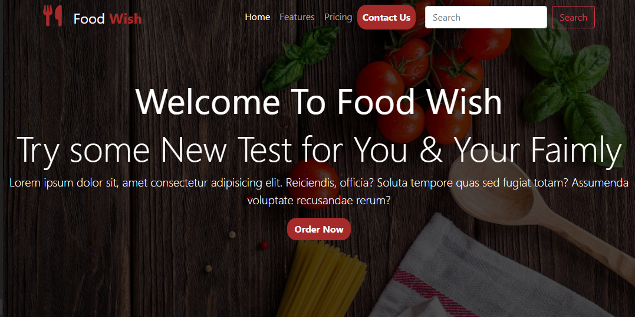Select the Welcome To Food Wish heading
Screen dimensions: 635x317
point(319,102)
